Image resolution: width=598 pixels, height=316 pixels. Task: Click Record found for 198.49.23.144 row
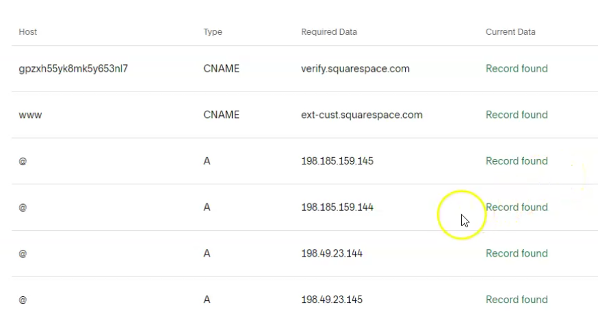tap(517, 254)
